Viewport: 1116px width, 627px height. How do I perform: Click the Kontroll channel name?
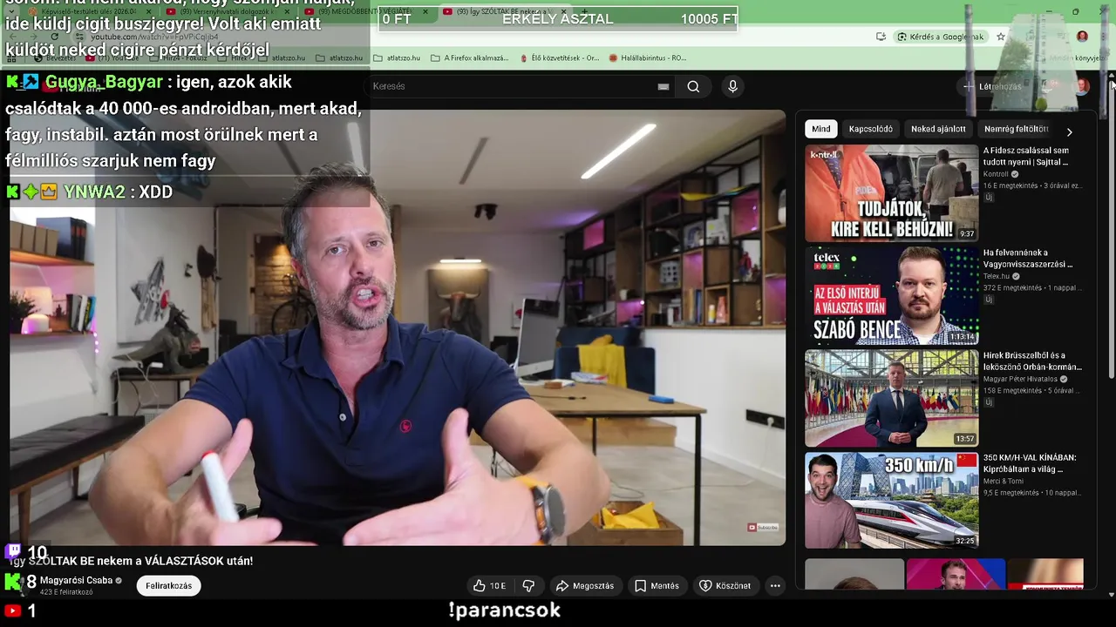996,174
